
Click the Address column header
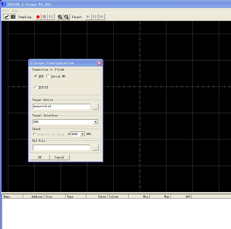point(33,197)
